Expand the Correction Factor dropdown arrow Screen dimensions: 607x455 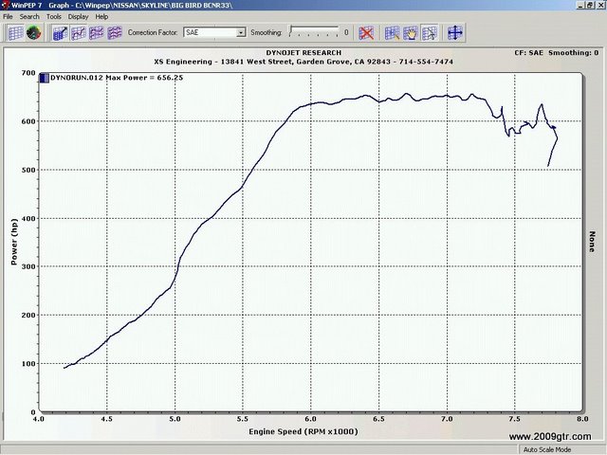coord(241,33)
